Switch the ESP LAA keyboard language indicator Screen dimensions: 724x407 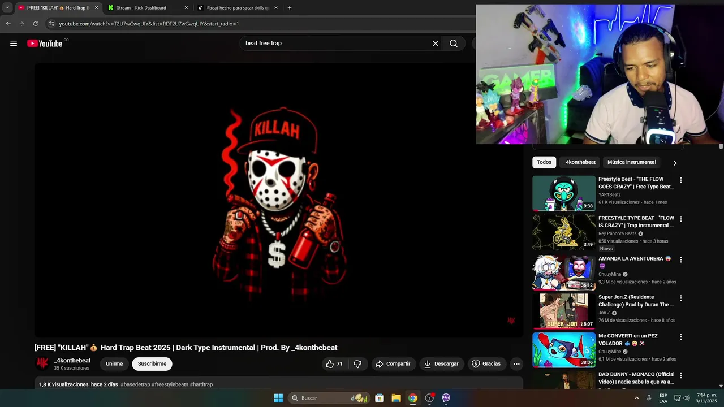click(663, 398)
